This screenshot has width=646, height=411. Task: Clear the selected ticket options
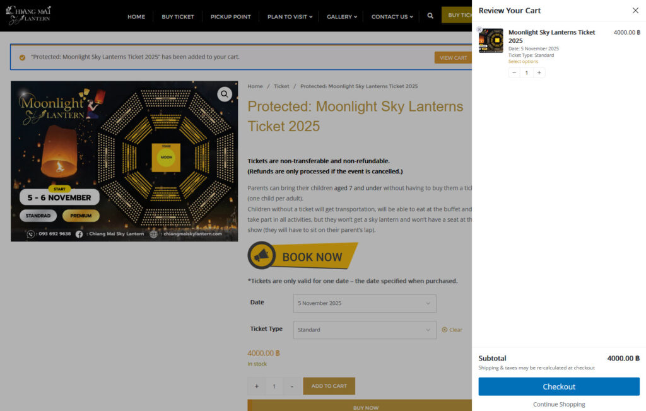[452, 330]
